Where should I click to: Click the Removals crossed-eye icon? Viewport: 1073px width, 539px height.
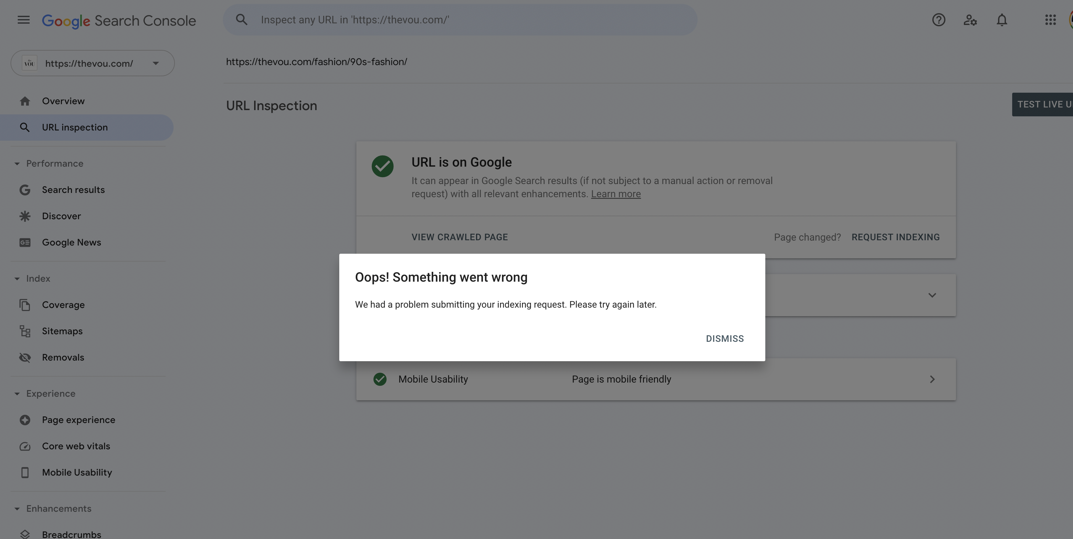pyautogui.click(x=25, y=357)
